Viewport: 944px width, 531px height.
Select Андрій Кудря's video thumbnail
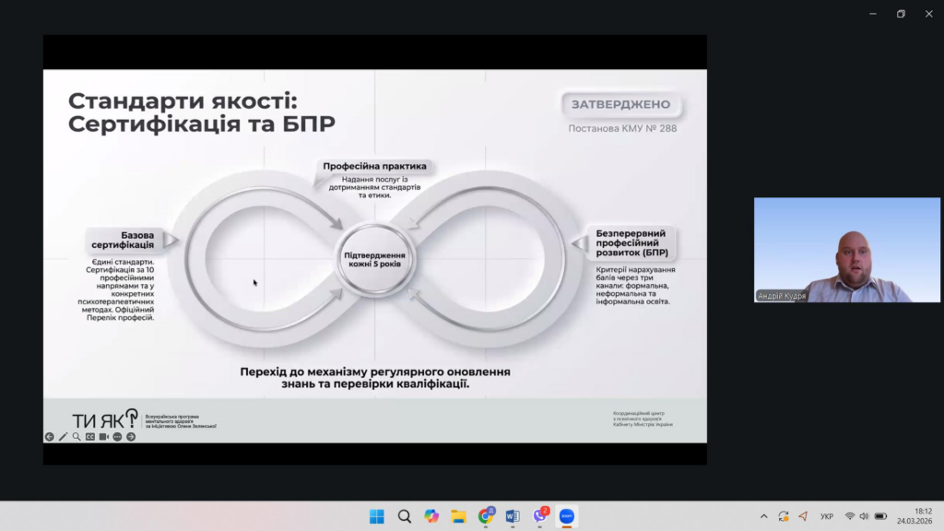pyautogui.click(x=847, y=250)
